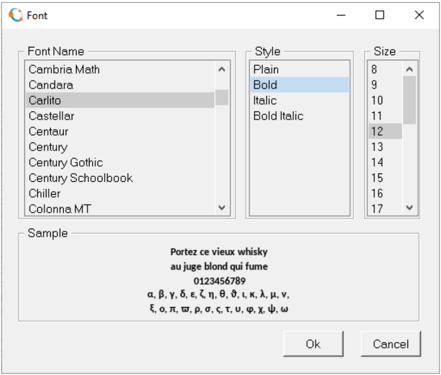Select the Century Gothic font
Image resolution: width=441 pixels, height=375 pixels.
coord(120,162)
